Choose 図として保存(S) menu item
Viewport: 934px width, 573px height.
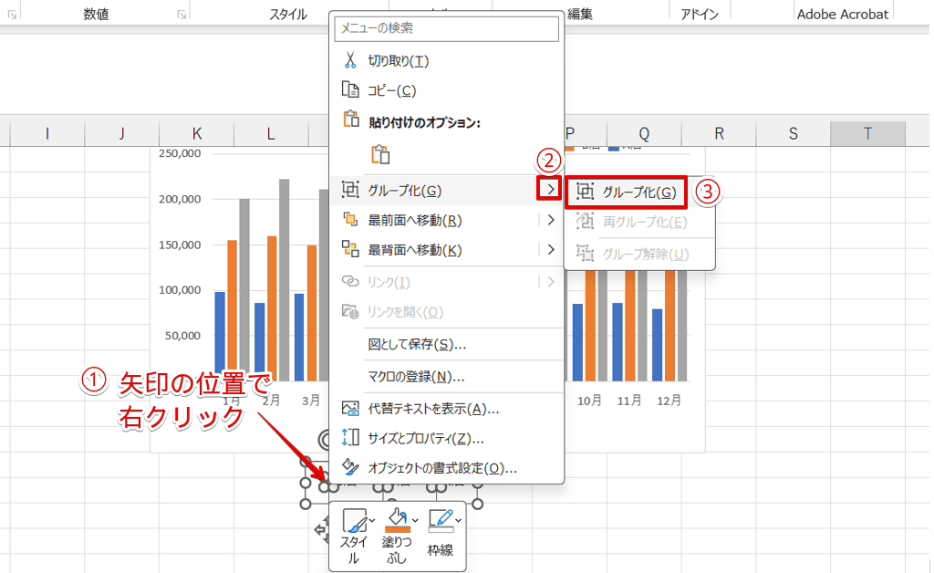tap(417, 345)
